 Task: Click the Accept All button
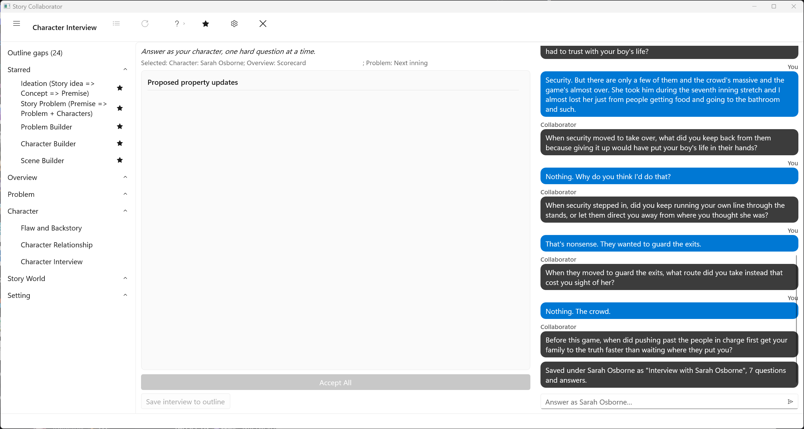point(335,382)
